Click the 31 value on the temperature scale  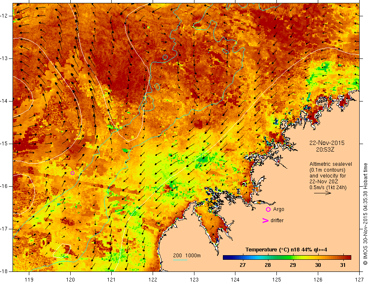point(343,265)
